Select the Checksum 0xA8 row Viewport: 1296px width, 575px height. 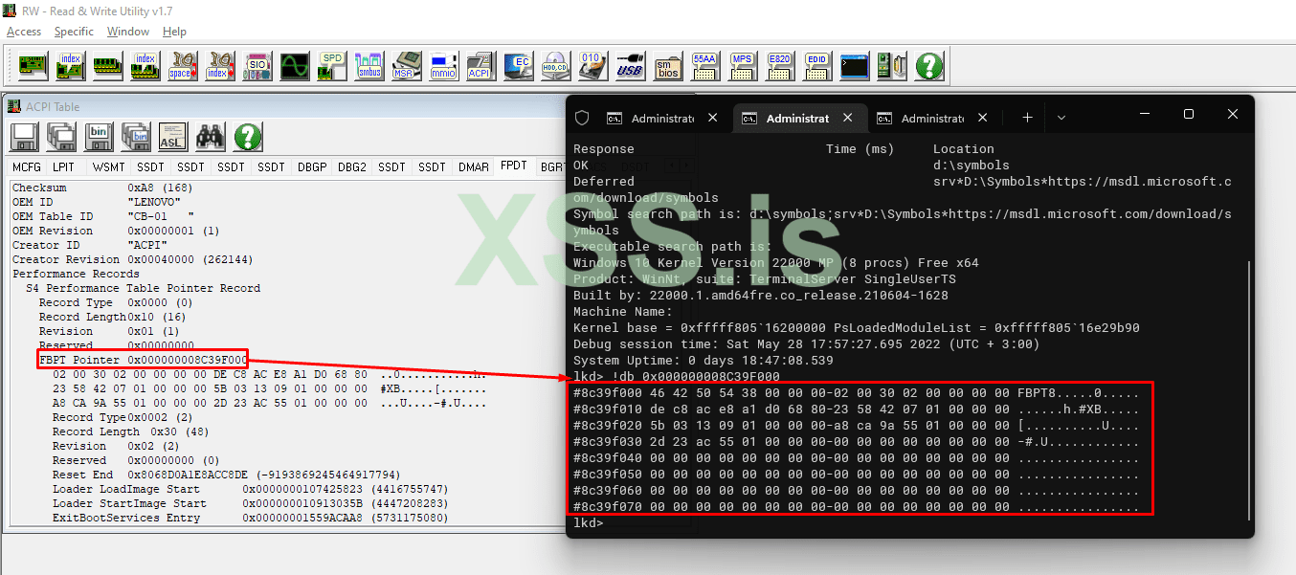(x=102, y=188)
